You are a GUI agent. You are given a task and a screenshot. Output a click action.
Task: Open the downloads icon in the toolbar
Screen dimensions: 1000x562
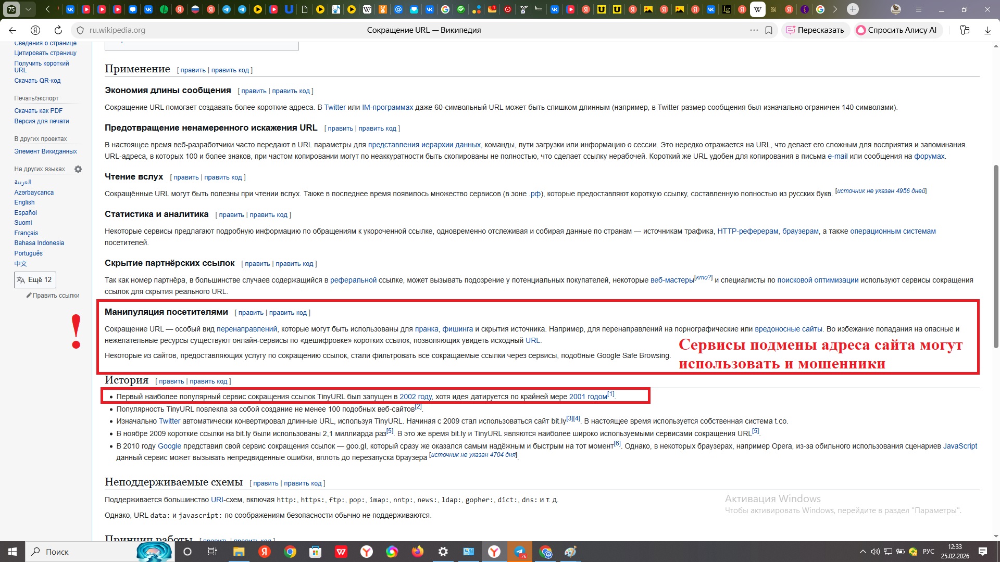(x=988, y=30)
